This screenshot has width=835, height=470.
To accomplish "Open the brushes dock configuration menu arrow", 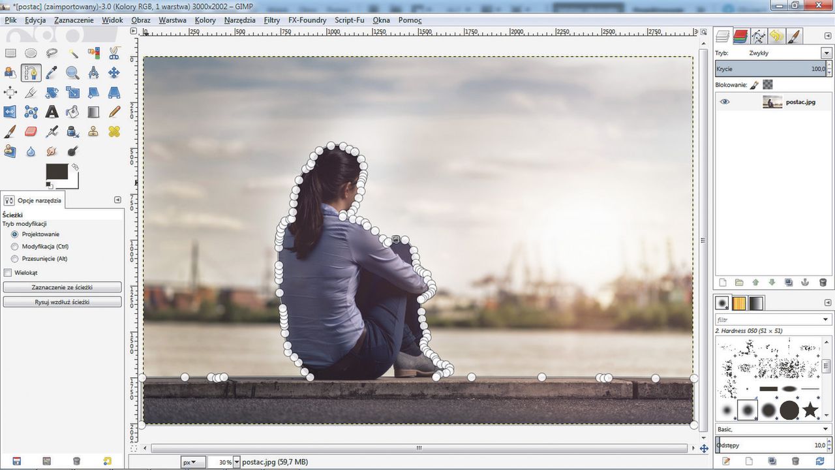I will click(827, 303).
